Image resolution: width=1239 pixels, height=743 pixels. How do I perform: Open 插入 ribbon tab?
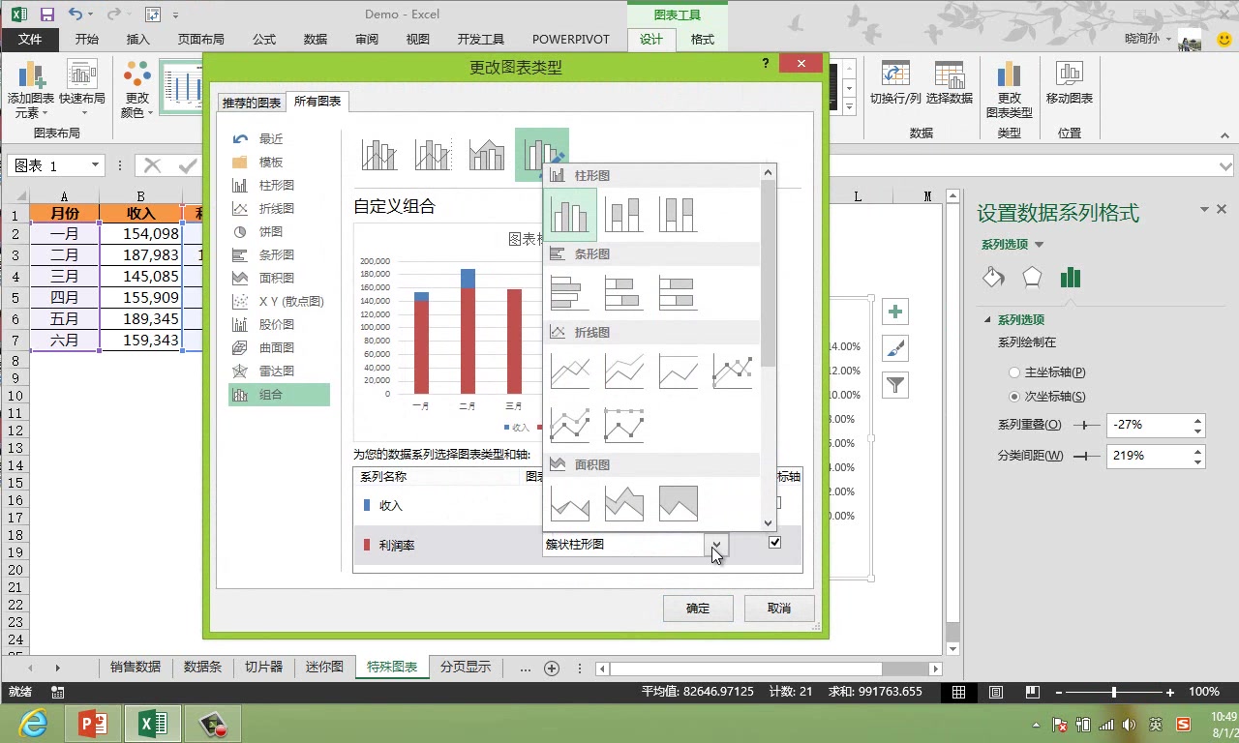(x=138, y=40)
